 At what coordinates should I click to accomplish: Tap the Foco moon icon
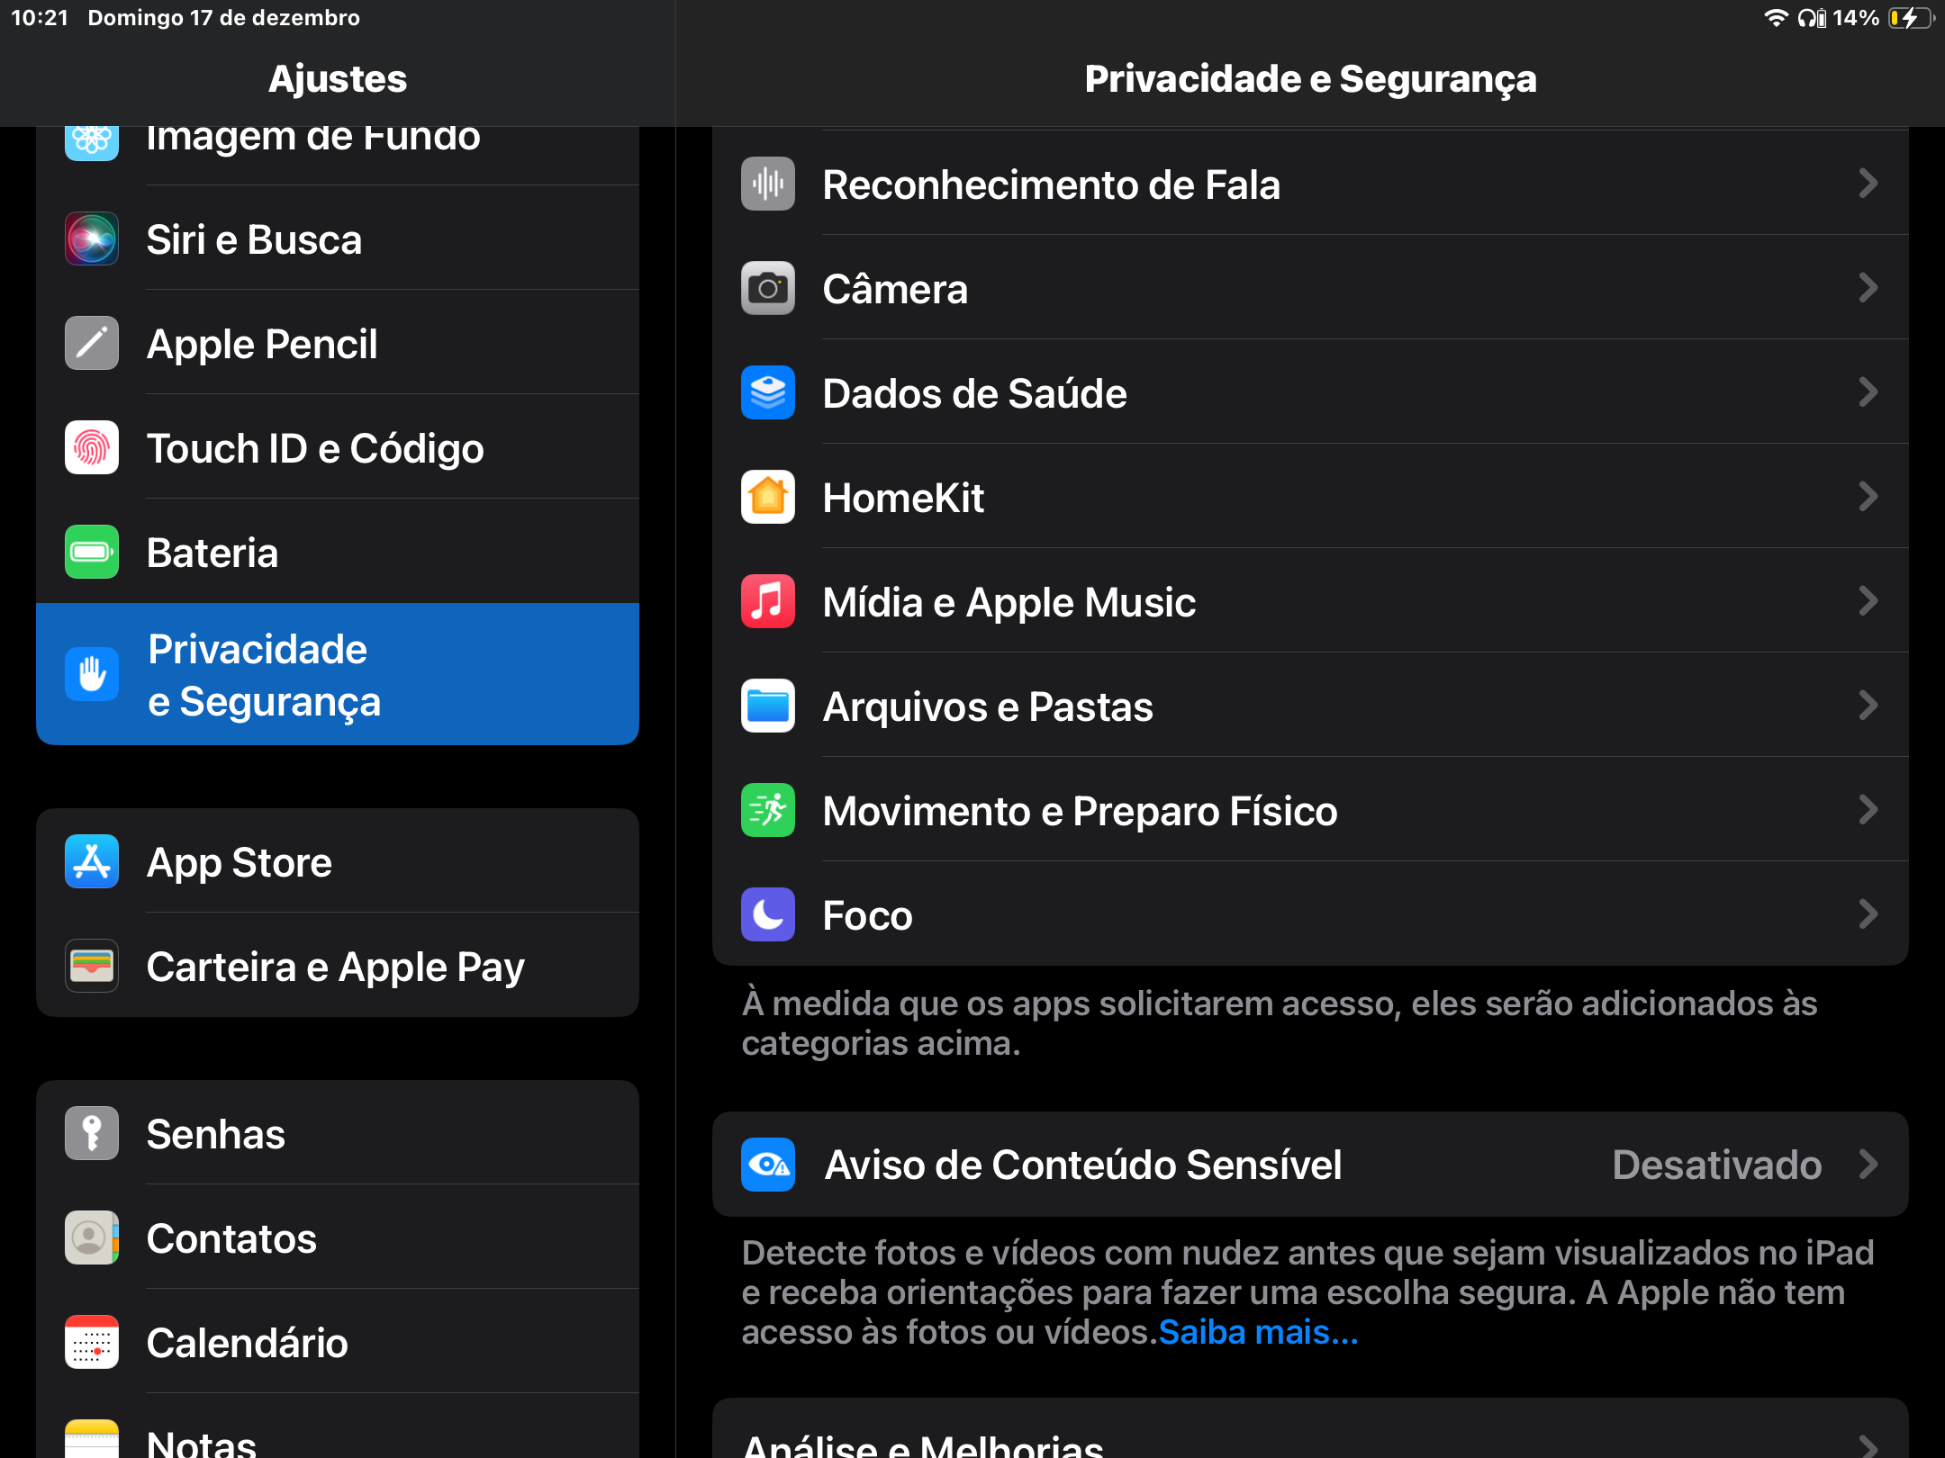pyautogui.click(x=767, y=914)
